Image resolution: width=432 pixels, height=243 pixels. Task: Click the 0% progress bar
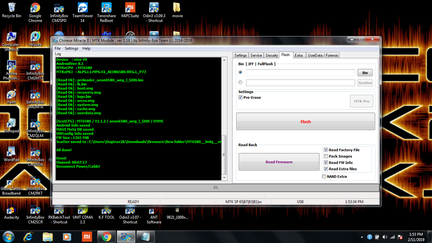pos(216,188)
